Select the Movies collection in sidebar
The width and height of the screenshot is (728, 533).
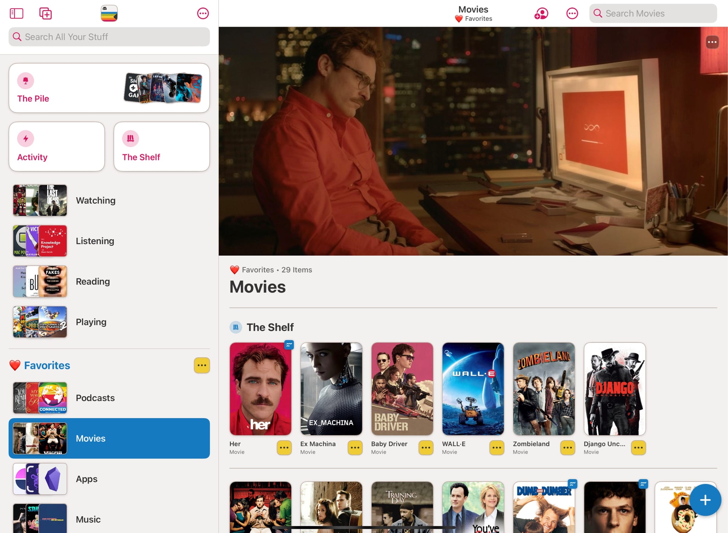pos(109,438)
